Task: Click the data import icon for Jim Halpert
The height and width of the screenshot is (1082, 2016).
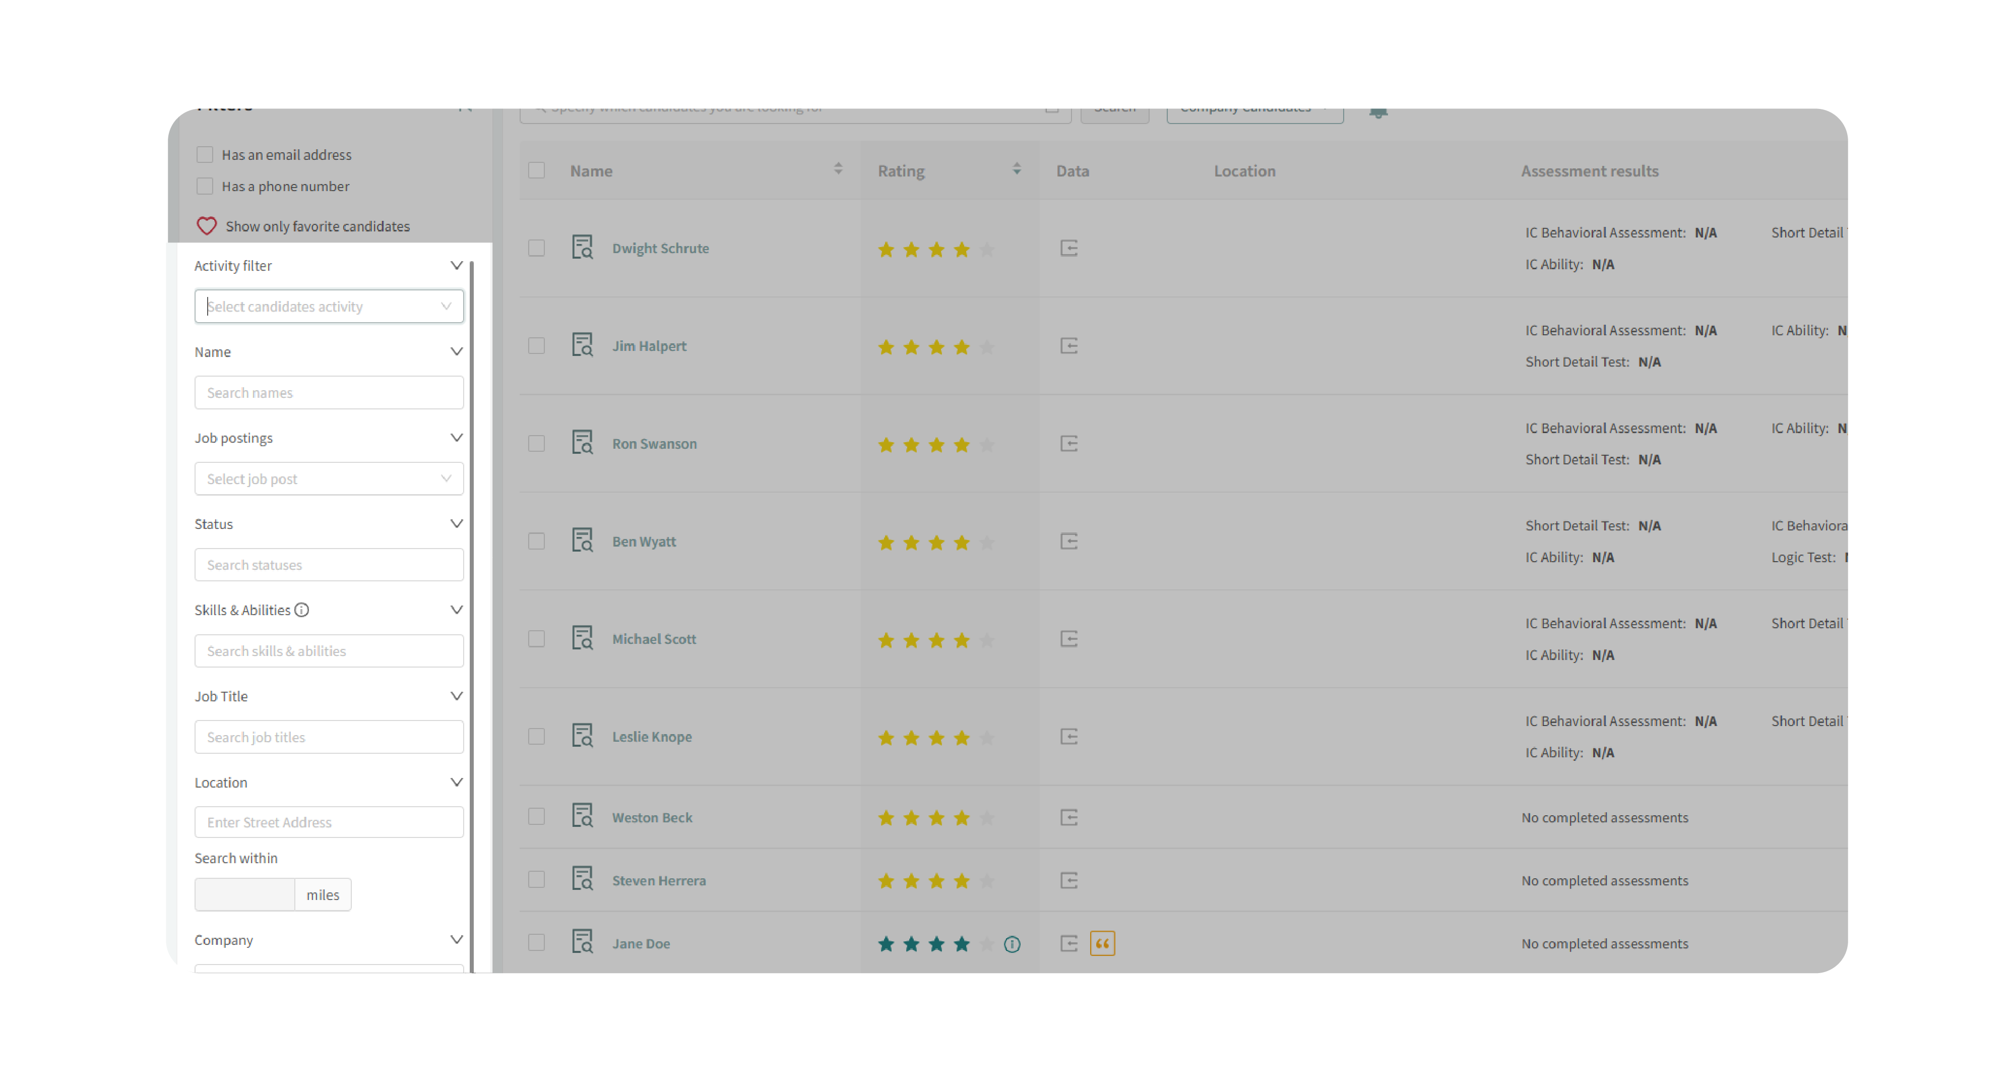Action: (x=1069, y=345)
